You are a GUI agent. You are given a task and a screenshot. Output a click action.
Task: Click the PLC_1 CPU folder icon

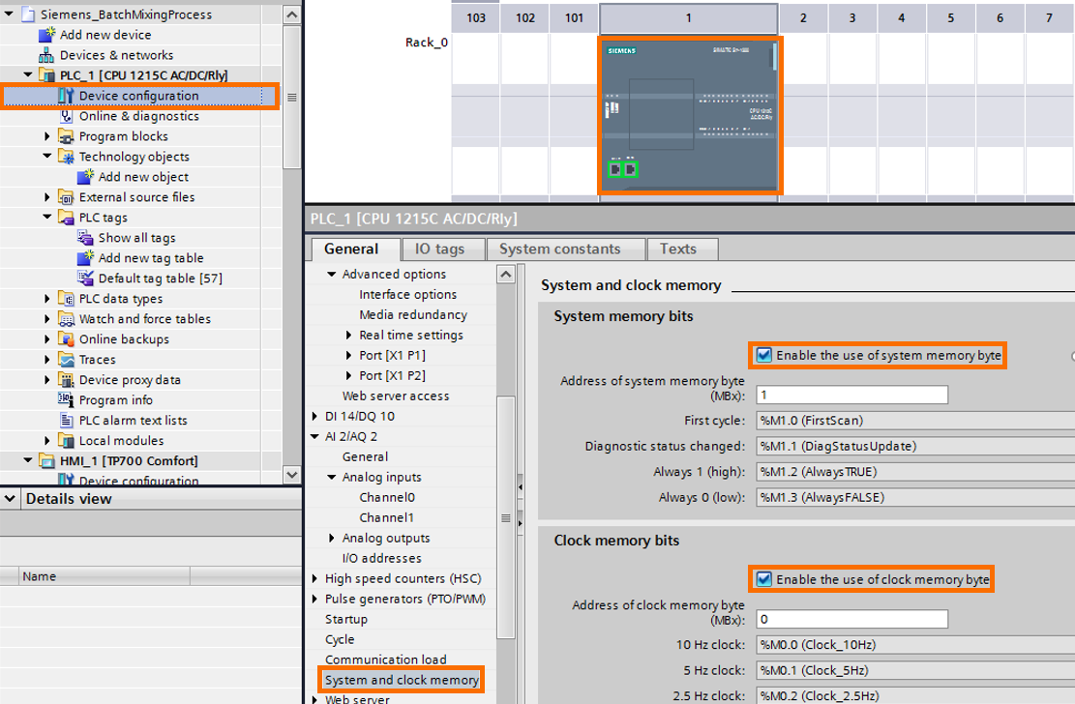pos(46,74)
